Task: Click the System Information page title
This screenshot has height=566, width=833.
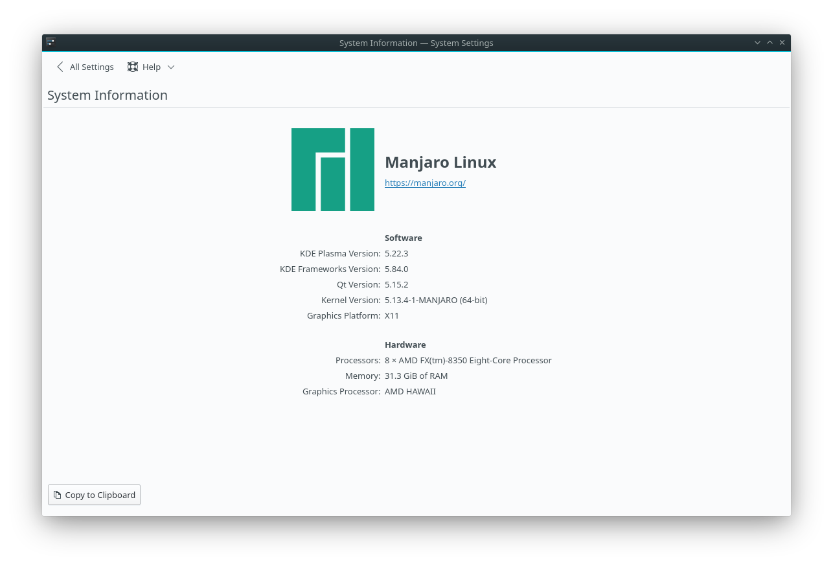Action: click(108, 95)
